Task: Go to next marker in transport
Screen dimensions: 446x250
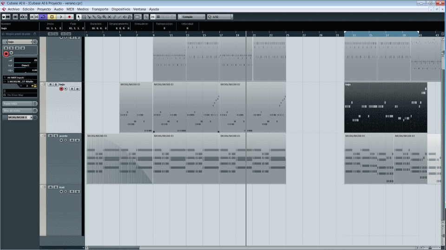Action: pyautogui.click(x=36, y=17)
